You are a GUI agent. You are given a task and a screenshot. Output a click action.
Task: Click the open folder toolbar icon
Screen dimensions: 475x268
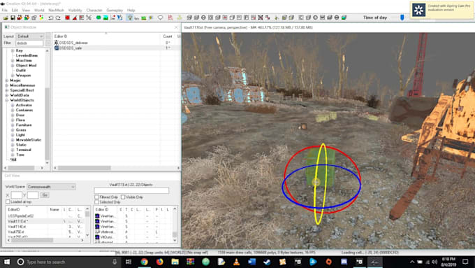pyautogui.click(x=6, y=17)
